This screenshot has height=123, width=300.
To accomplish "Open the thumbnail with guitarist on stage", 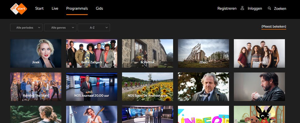I will (x=92, y=114).
